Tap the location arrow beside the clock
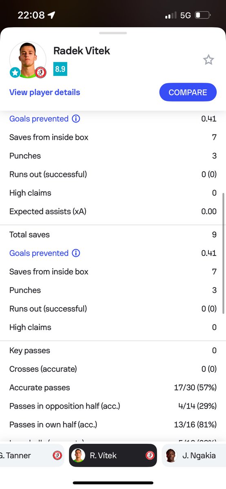Image resolution: width=226 pixels, height=489 pixels. coord(51,15)
